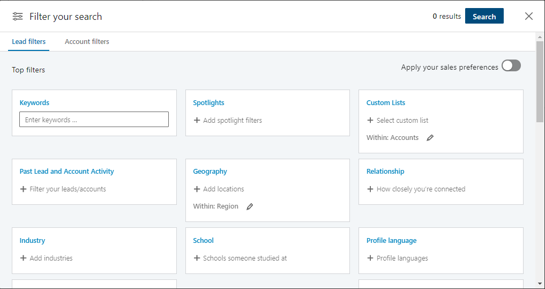The height and width of the screenshot is (289, 545).
Task: Open the Past Lead and Account Activity heading
Action: click(x=67, y=172)
